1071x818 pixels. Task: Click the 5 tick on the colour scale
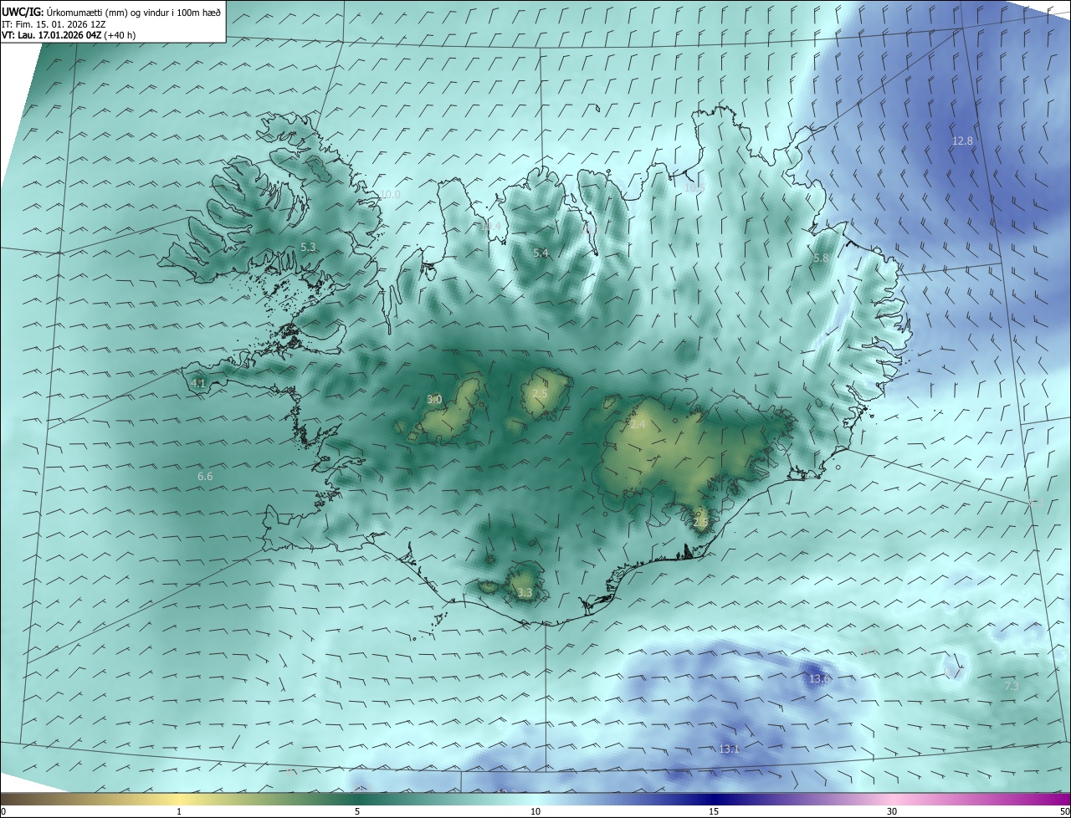pos(357,811)
